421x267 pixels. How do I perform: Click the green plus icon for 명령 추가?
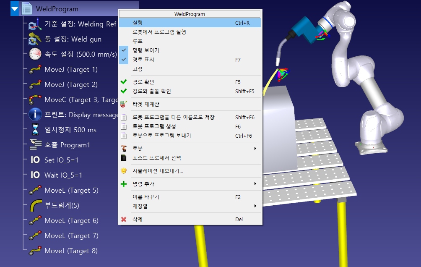(x=124, y=184)
